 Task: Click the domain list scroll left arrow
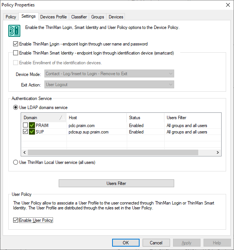[24, 152]
